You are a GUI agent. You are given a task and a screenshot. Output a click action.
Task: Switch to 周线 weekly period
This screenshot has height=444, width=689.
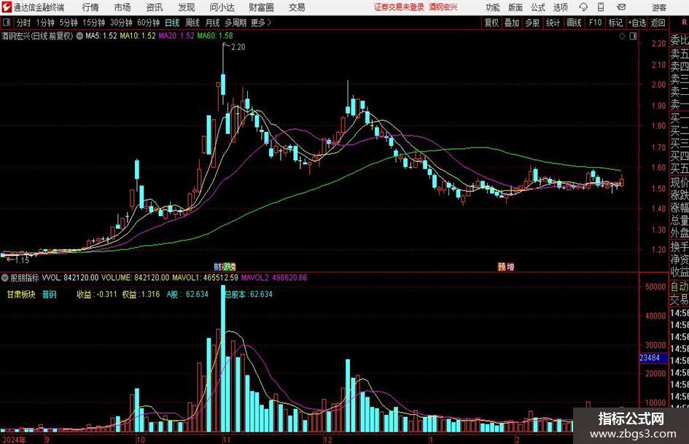pyautogui.click(x=192, y=23)
